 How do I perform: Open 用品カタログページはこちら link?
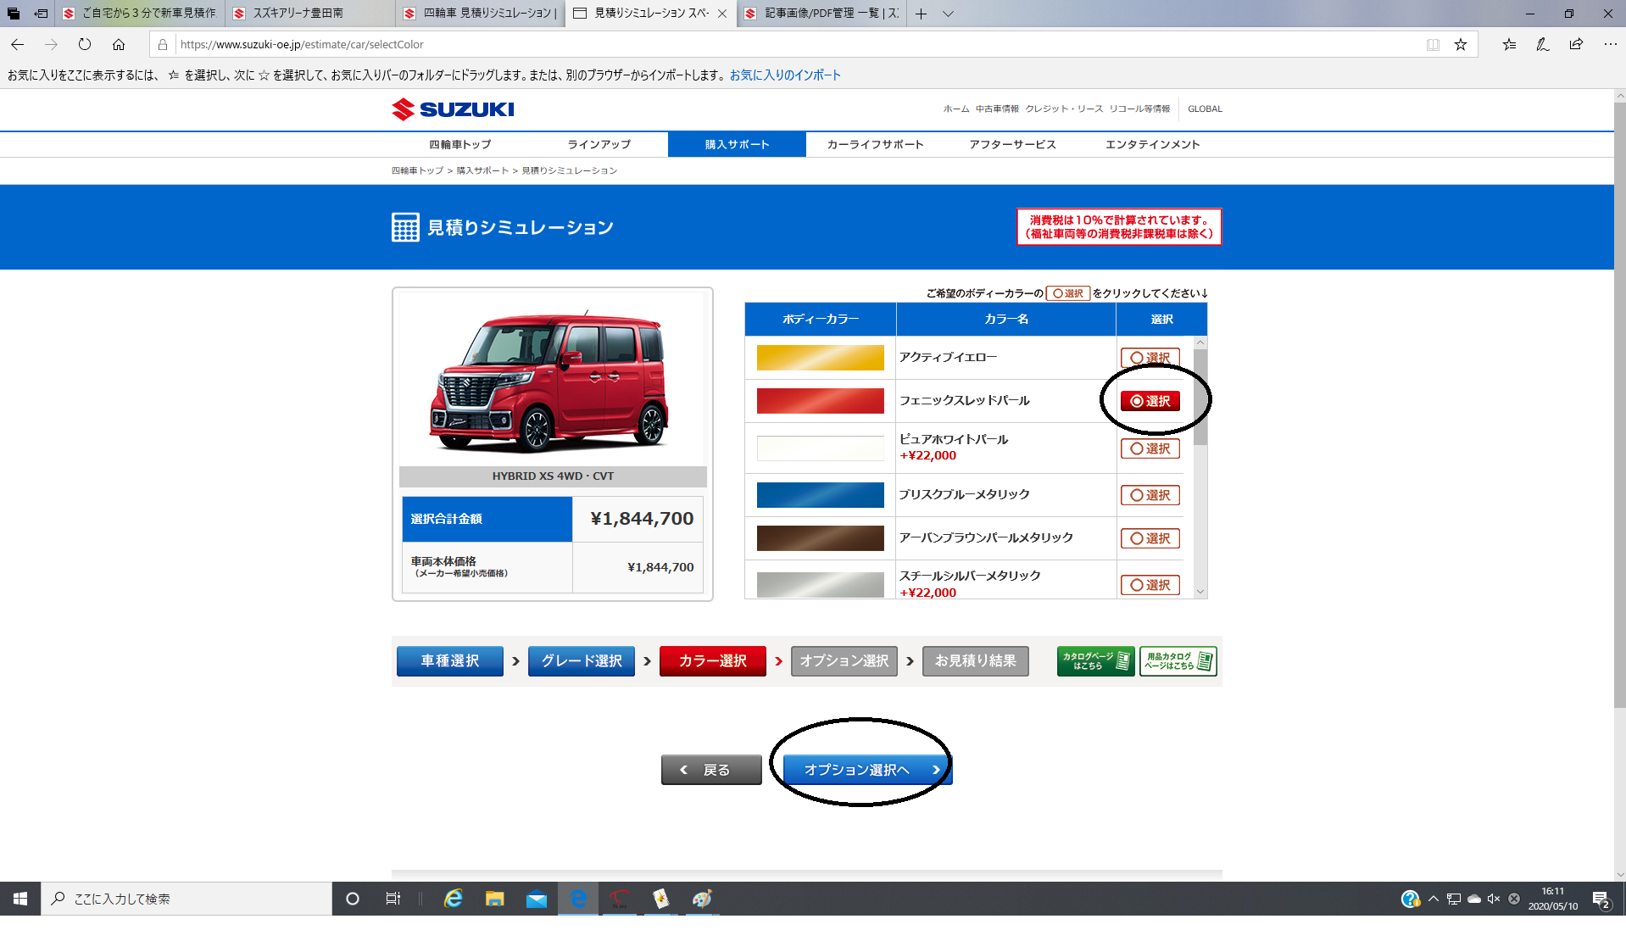click(x=1178, y=661)
